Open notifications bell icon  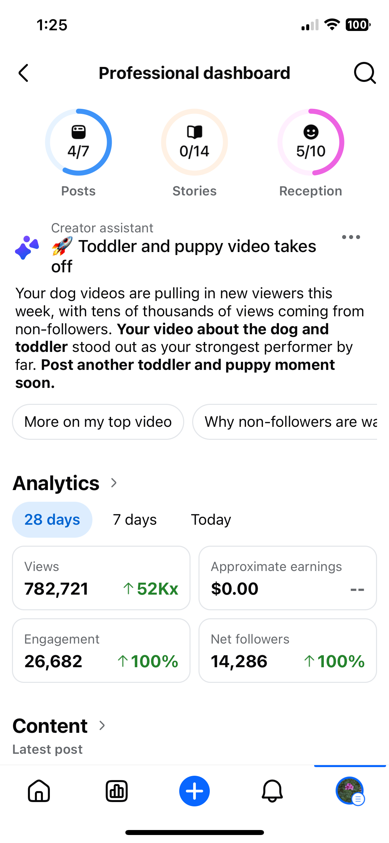[272, 791]
